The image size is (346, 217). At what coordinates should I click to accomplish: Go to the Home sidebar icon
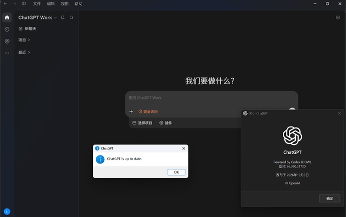click(x=7, y=17)
